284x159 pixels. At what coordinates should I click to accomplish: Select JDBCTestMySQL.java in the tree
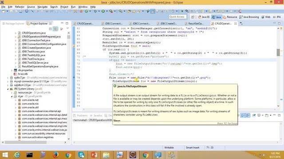coord(34,55)
